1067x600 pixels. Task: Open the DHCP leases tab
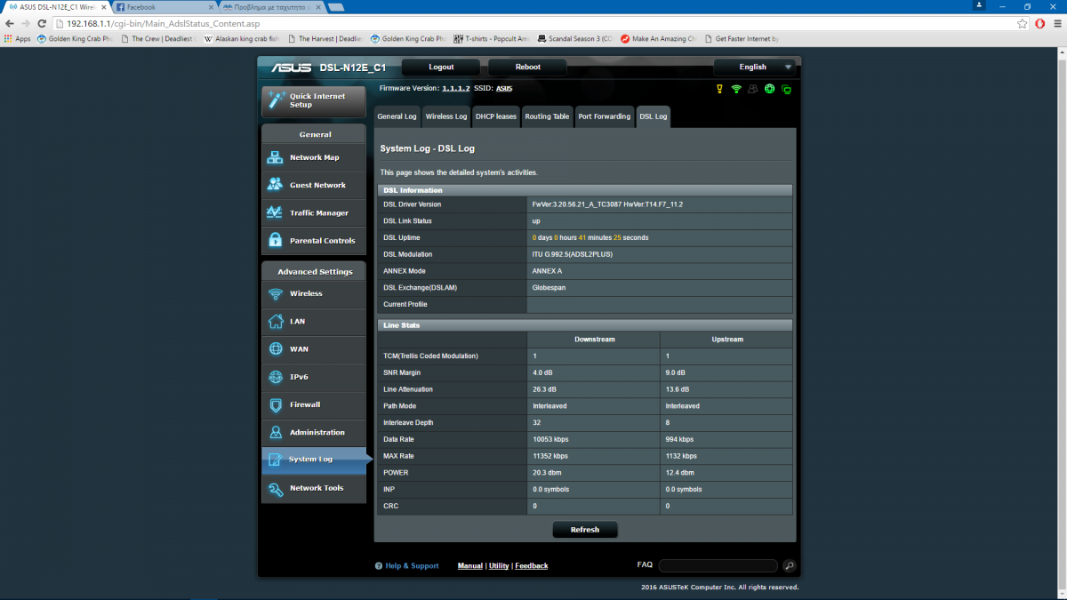[x=495, y=116]
